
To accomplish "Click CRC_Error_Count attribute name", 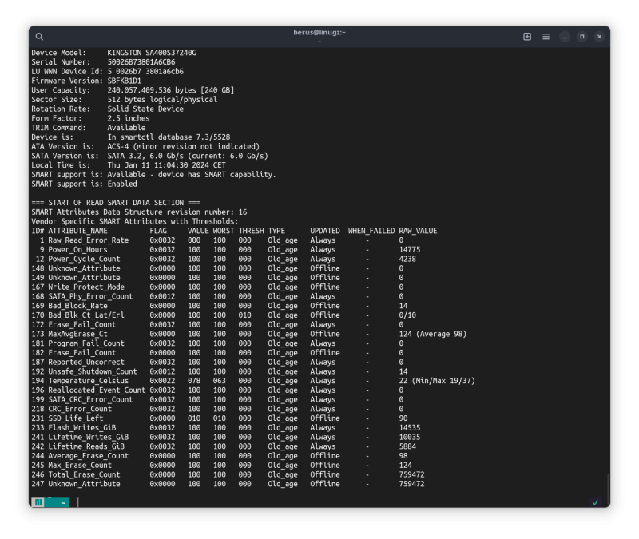I will click(x=80, y=409).
